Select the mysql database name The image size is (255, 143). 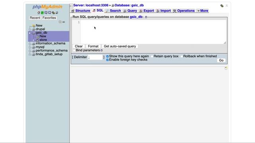[x=40, y=47]
